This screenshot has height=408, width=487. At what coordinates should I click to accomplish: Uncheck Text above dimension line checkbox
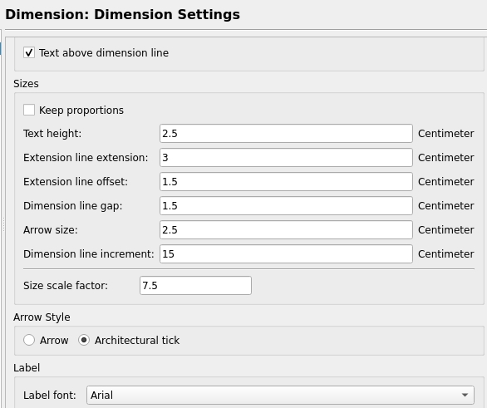click(29, 53)
